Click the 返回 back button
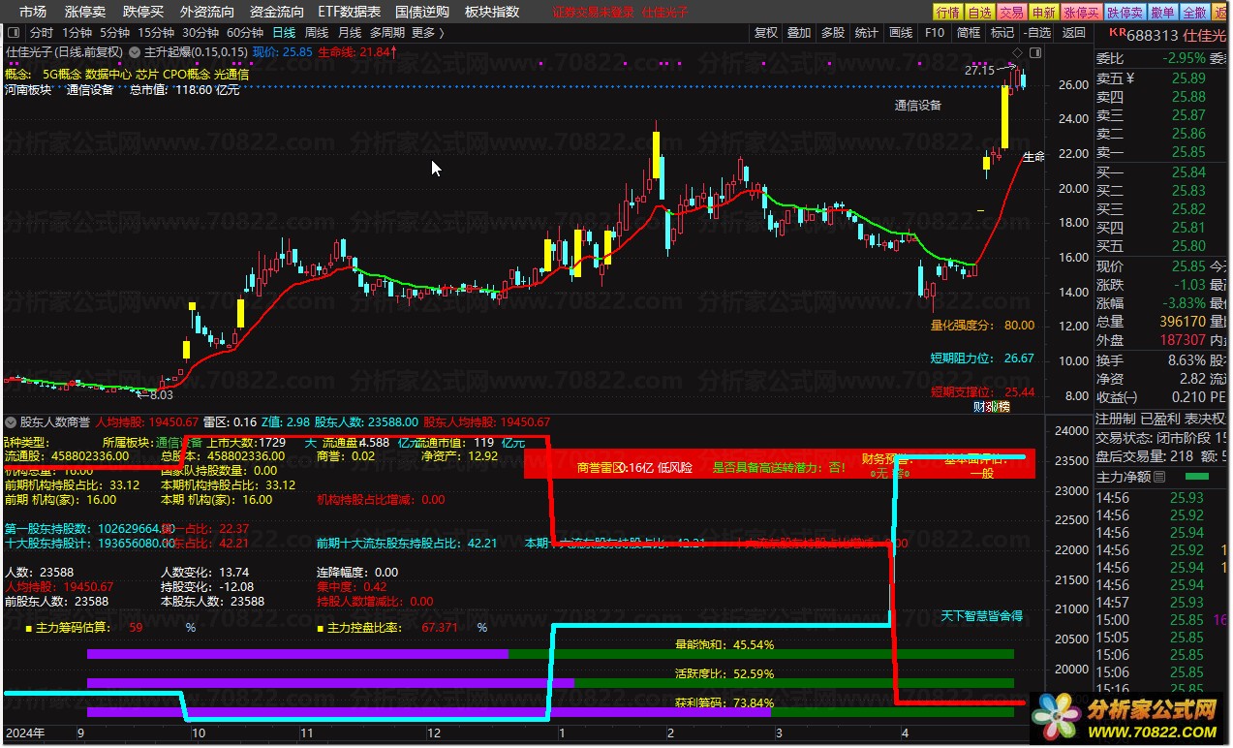Viewport: 1233px width, 748px height. pos(1074,33)
